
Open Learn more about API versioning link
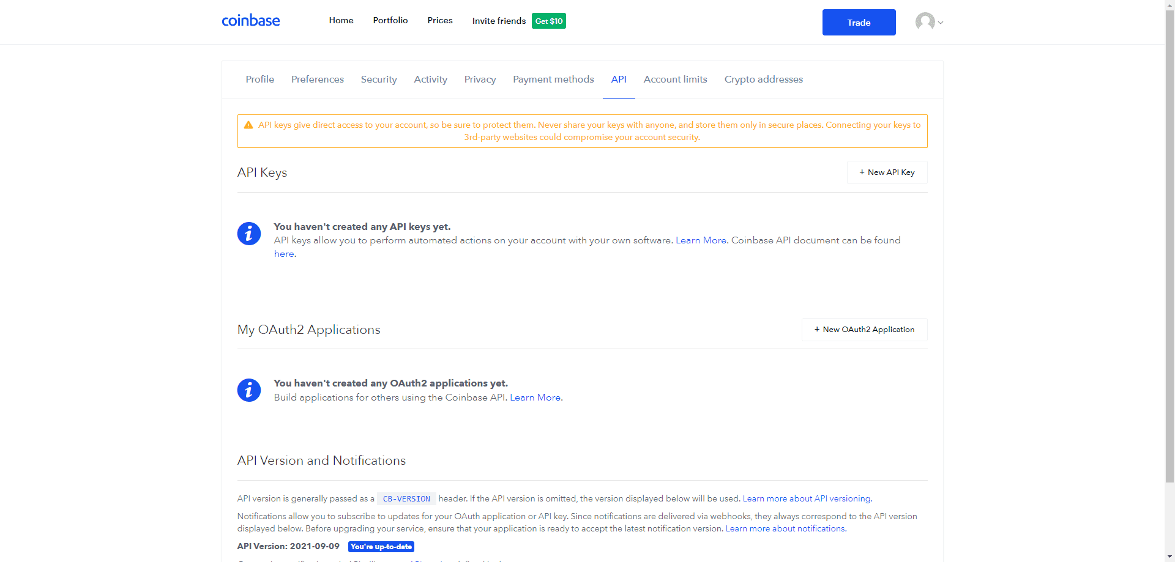click(807, 499)
